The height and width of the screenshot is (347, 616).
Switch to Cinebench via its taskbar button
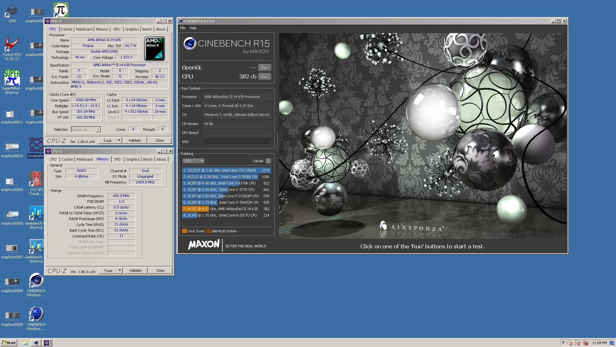point(36,343)
